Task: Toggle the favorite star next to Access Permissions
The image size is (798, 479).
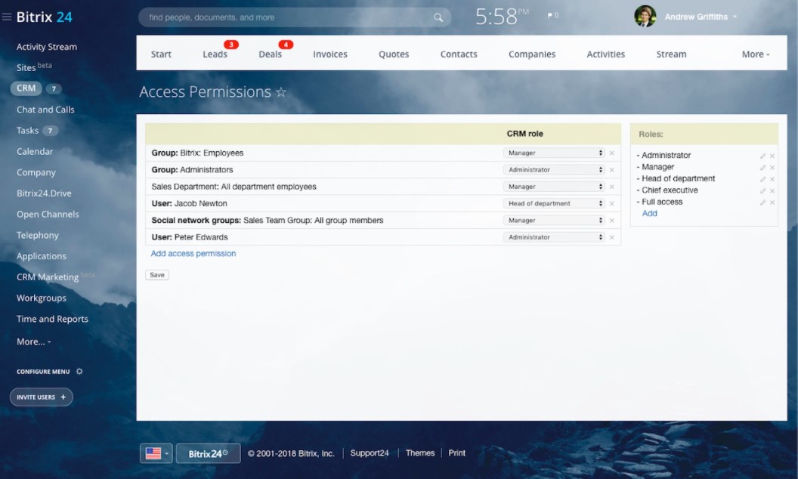Action: pyautogui.click(x=281, y=91)
